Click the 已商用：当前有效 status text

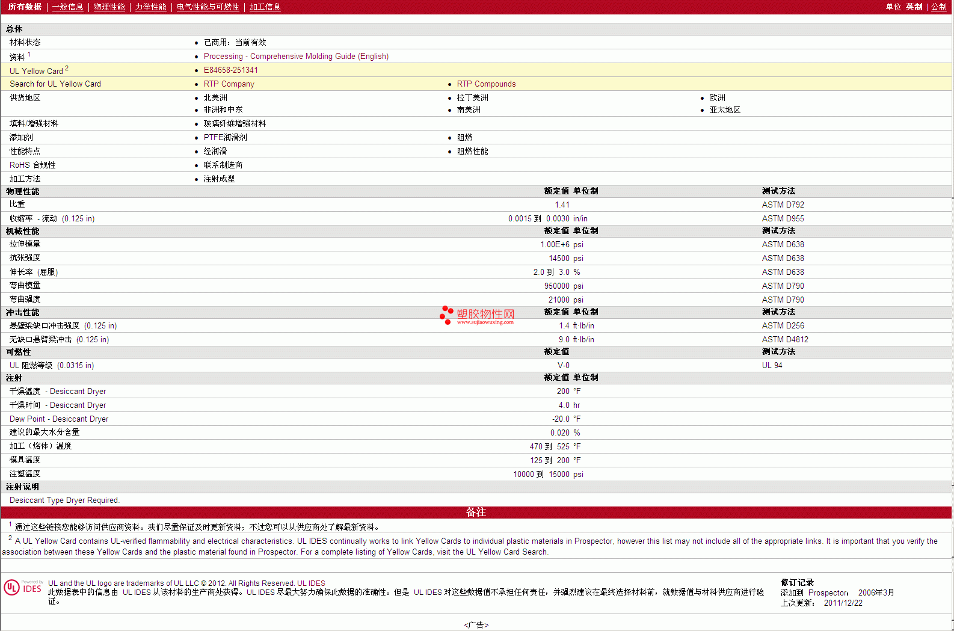235,42
